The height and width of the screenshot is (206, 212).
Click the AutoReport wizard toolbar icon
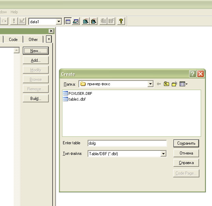coord(111,21)
